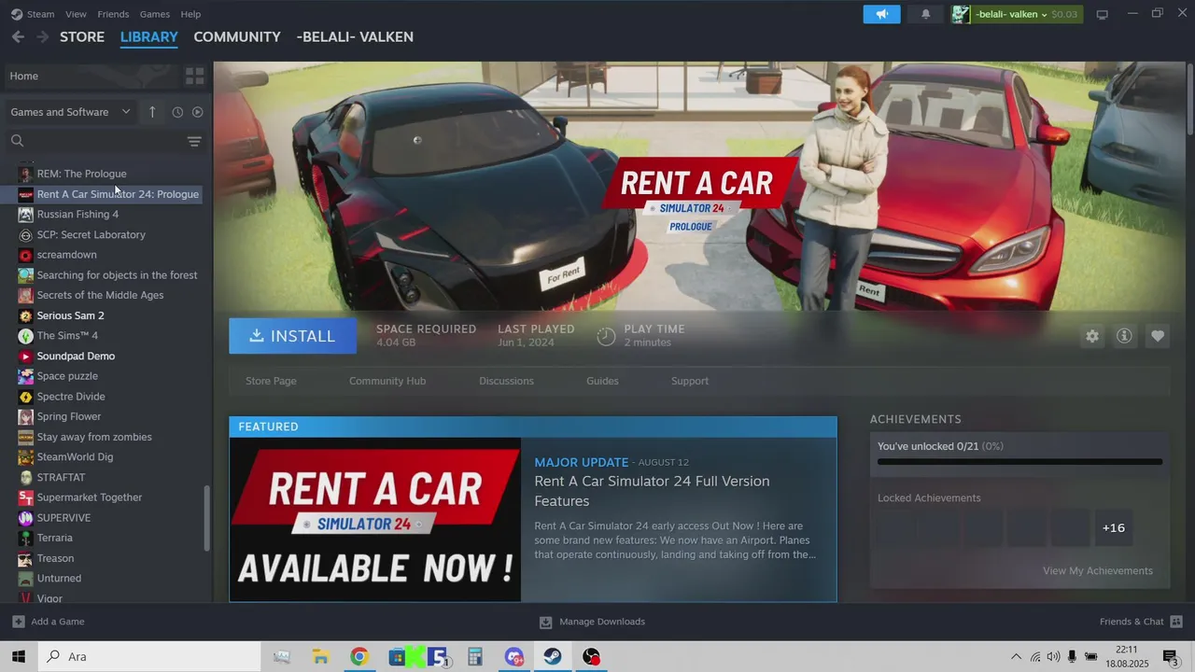Add game to favorites heart icon
The image size is (1195, 672).
(1158, 336)
